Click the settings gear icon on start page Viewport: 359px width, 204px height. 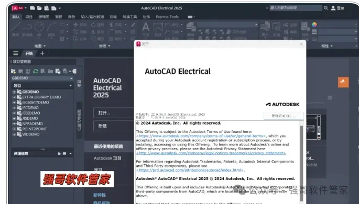point(330,98)
